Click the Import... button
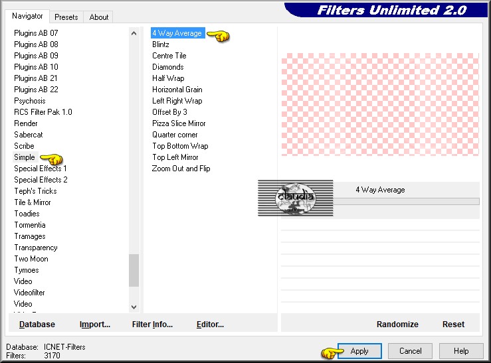The image size is (491, 363). pyautogui.click(x=95, y=325)
